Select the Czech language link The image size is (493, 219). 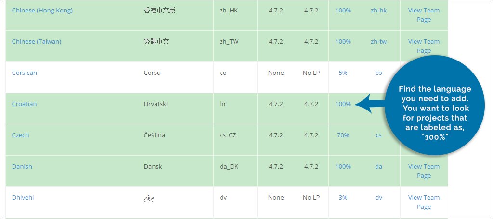coord(20,135)
